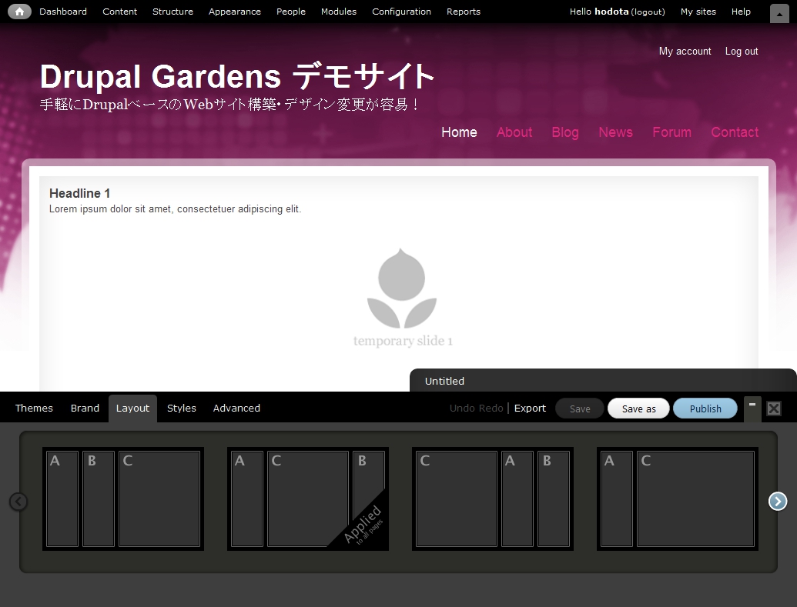Click the temporary slide 1 image
This screenshot has height=607, width=797.
[x=402, y=298]
